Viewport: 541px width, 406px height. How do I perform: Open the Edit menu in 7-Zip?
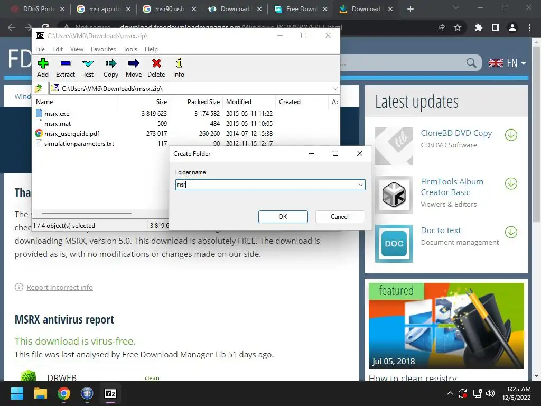pyautogui.click(x=58, y=49)
